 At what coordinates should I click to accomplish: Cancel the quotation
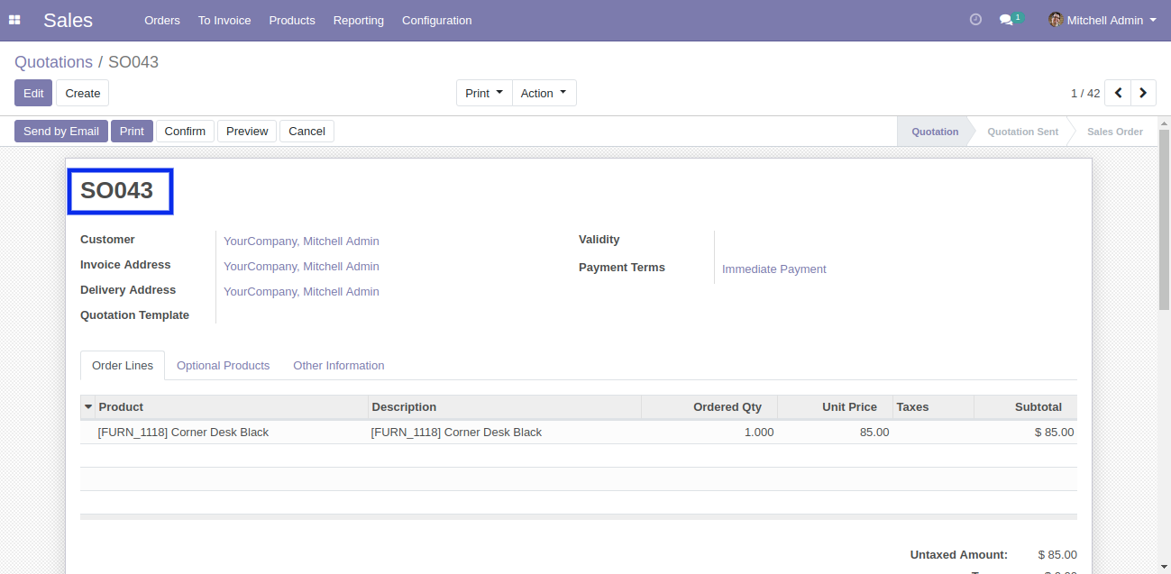[x=306, y=132]
